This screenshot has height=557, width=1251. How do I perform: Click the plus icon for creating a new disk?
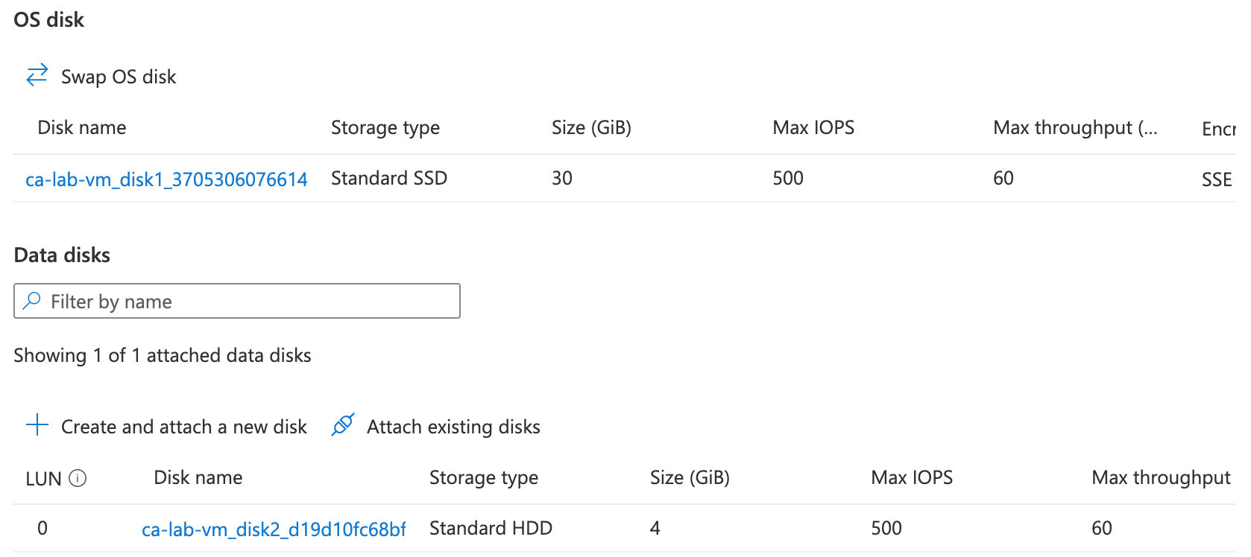click(37, 425)
